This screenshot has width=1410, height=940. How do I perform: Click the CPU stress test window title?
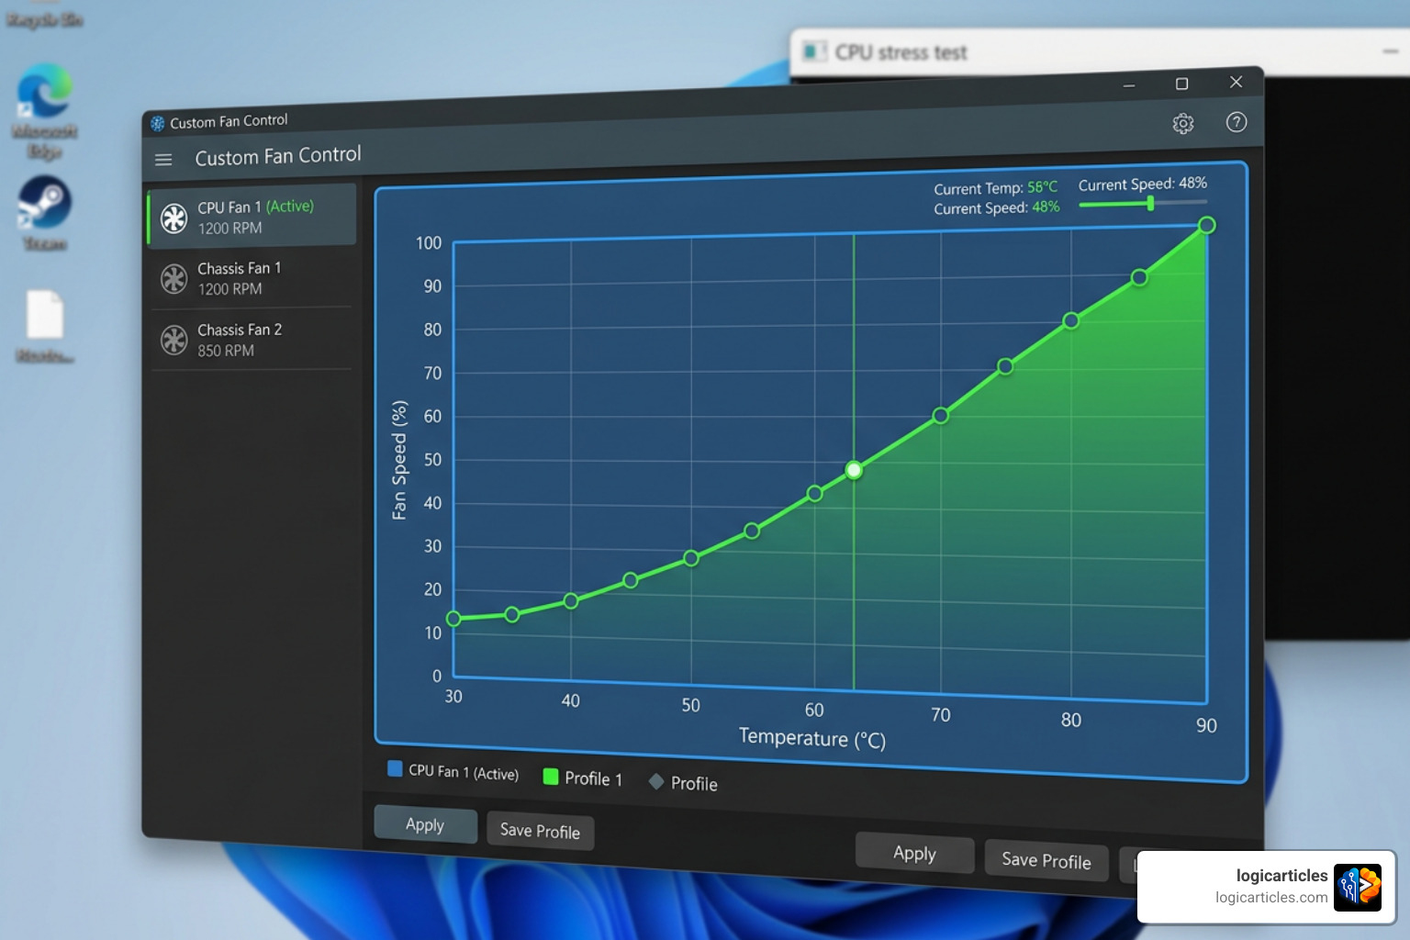[x=901, y=52]
